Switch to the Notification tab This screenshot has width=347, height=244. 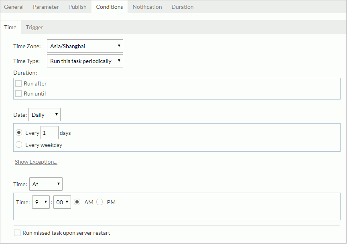tap(147, 7)
